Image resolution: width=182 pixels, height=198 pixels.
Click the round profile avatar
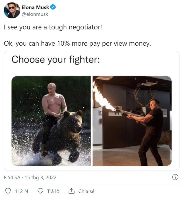[12, 10]
